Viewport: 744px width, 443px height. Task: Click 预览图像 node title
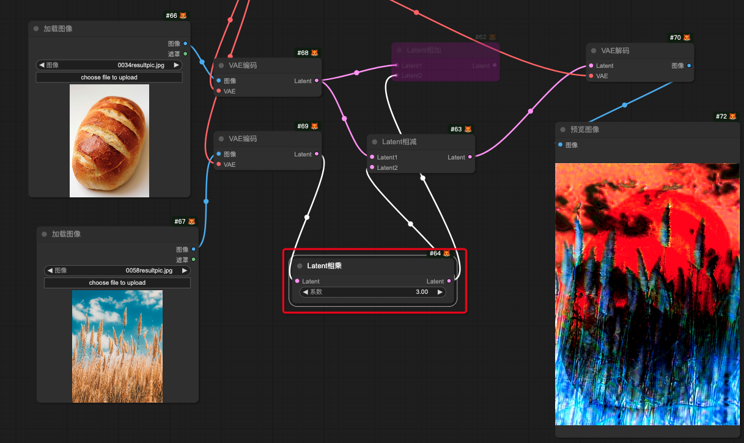click(x=584, y=130)
